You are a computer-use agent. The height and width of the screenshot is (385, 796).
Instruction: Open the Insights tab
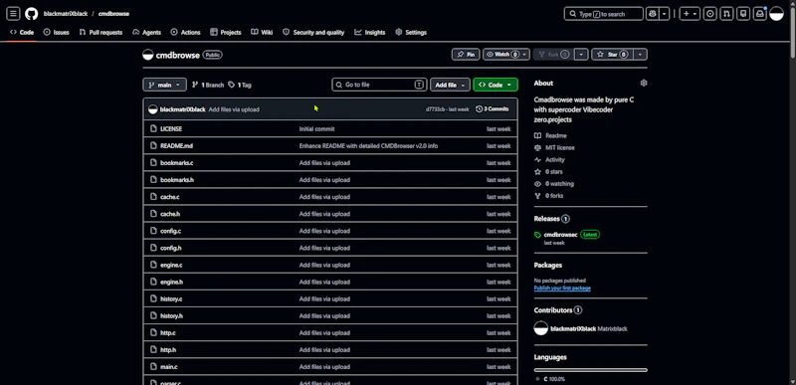(370, 33)
